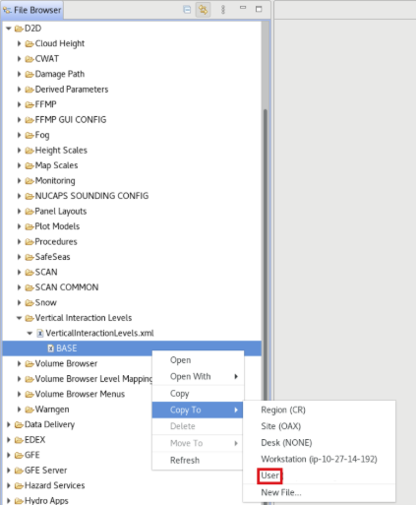Open the File Browser view menu icon
Image resolution: width=416 pixels, height=505 pixels.
(x=223, y=10)
